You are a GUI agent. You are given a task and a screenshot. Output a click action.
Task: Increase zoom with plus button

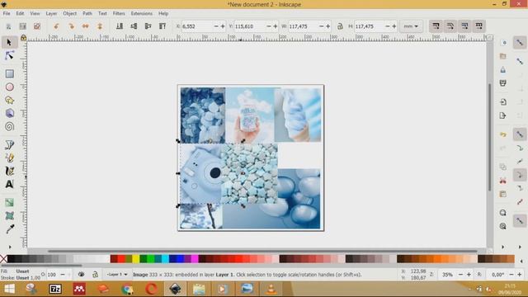[x=469, y=275]
